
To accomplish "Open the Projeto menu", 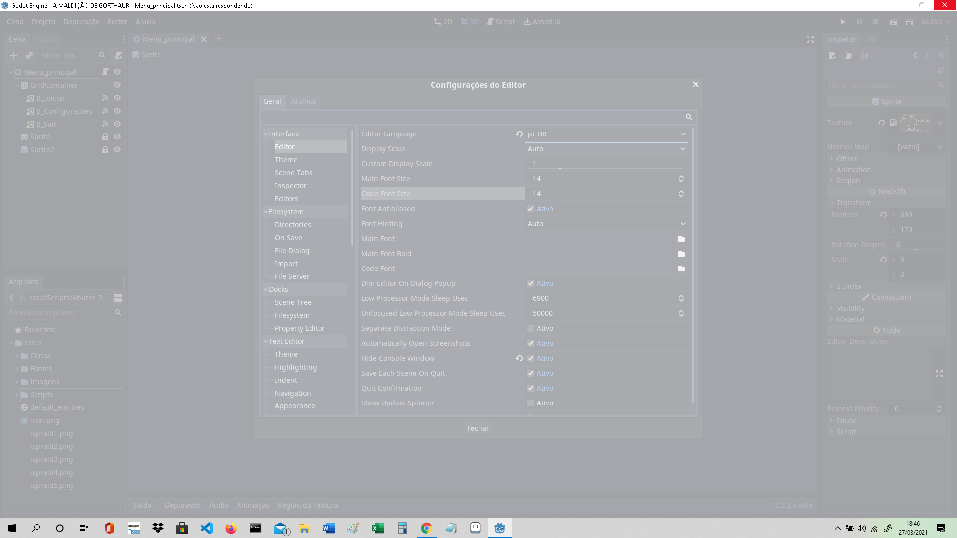I will click(x=43, y=22).
